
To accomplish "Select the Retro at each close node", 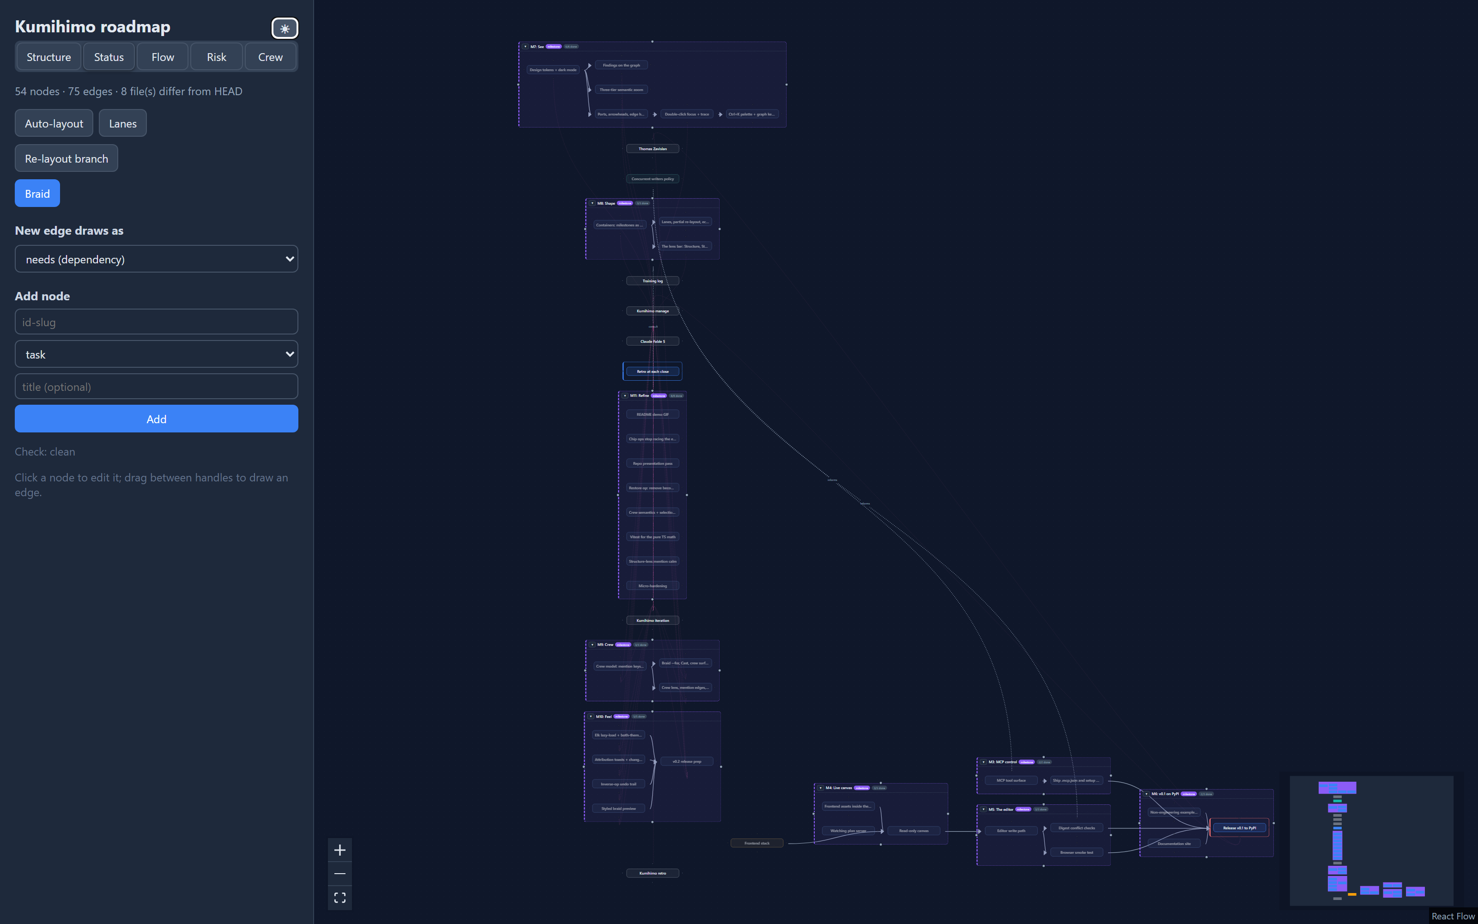I will 652,371.
